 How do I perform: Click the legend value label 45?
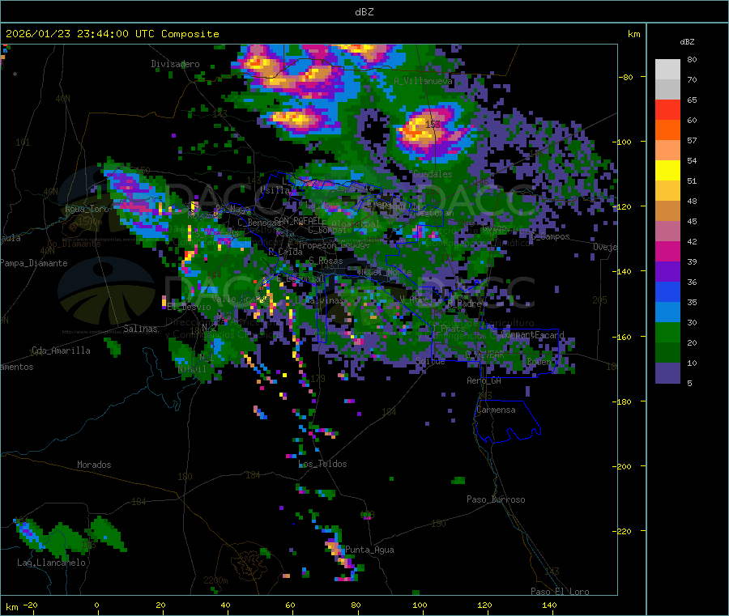tap(692, 221)
